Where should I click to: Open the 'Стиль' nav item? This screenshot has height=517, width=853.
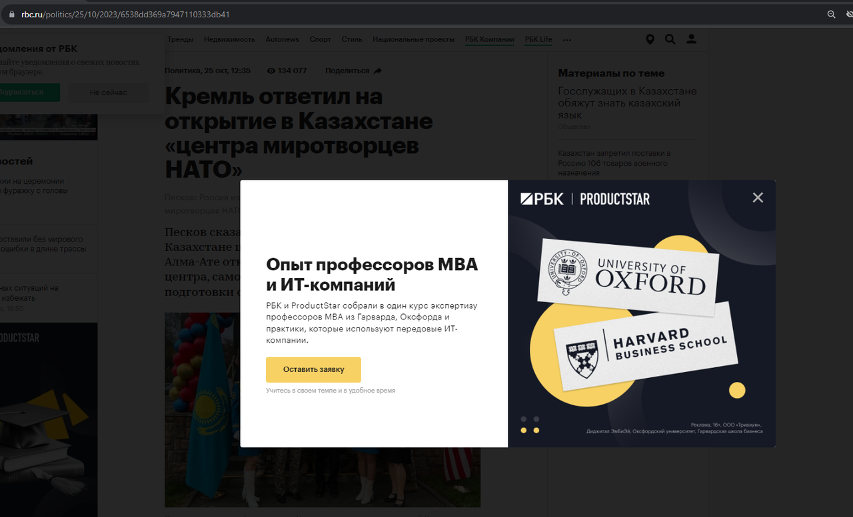[352, 39]
